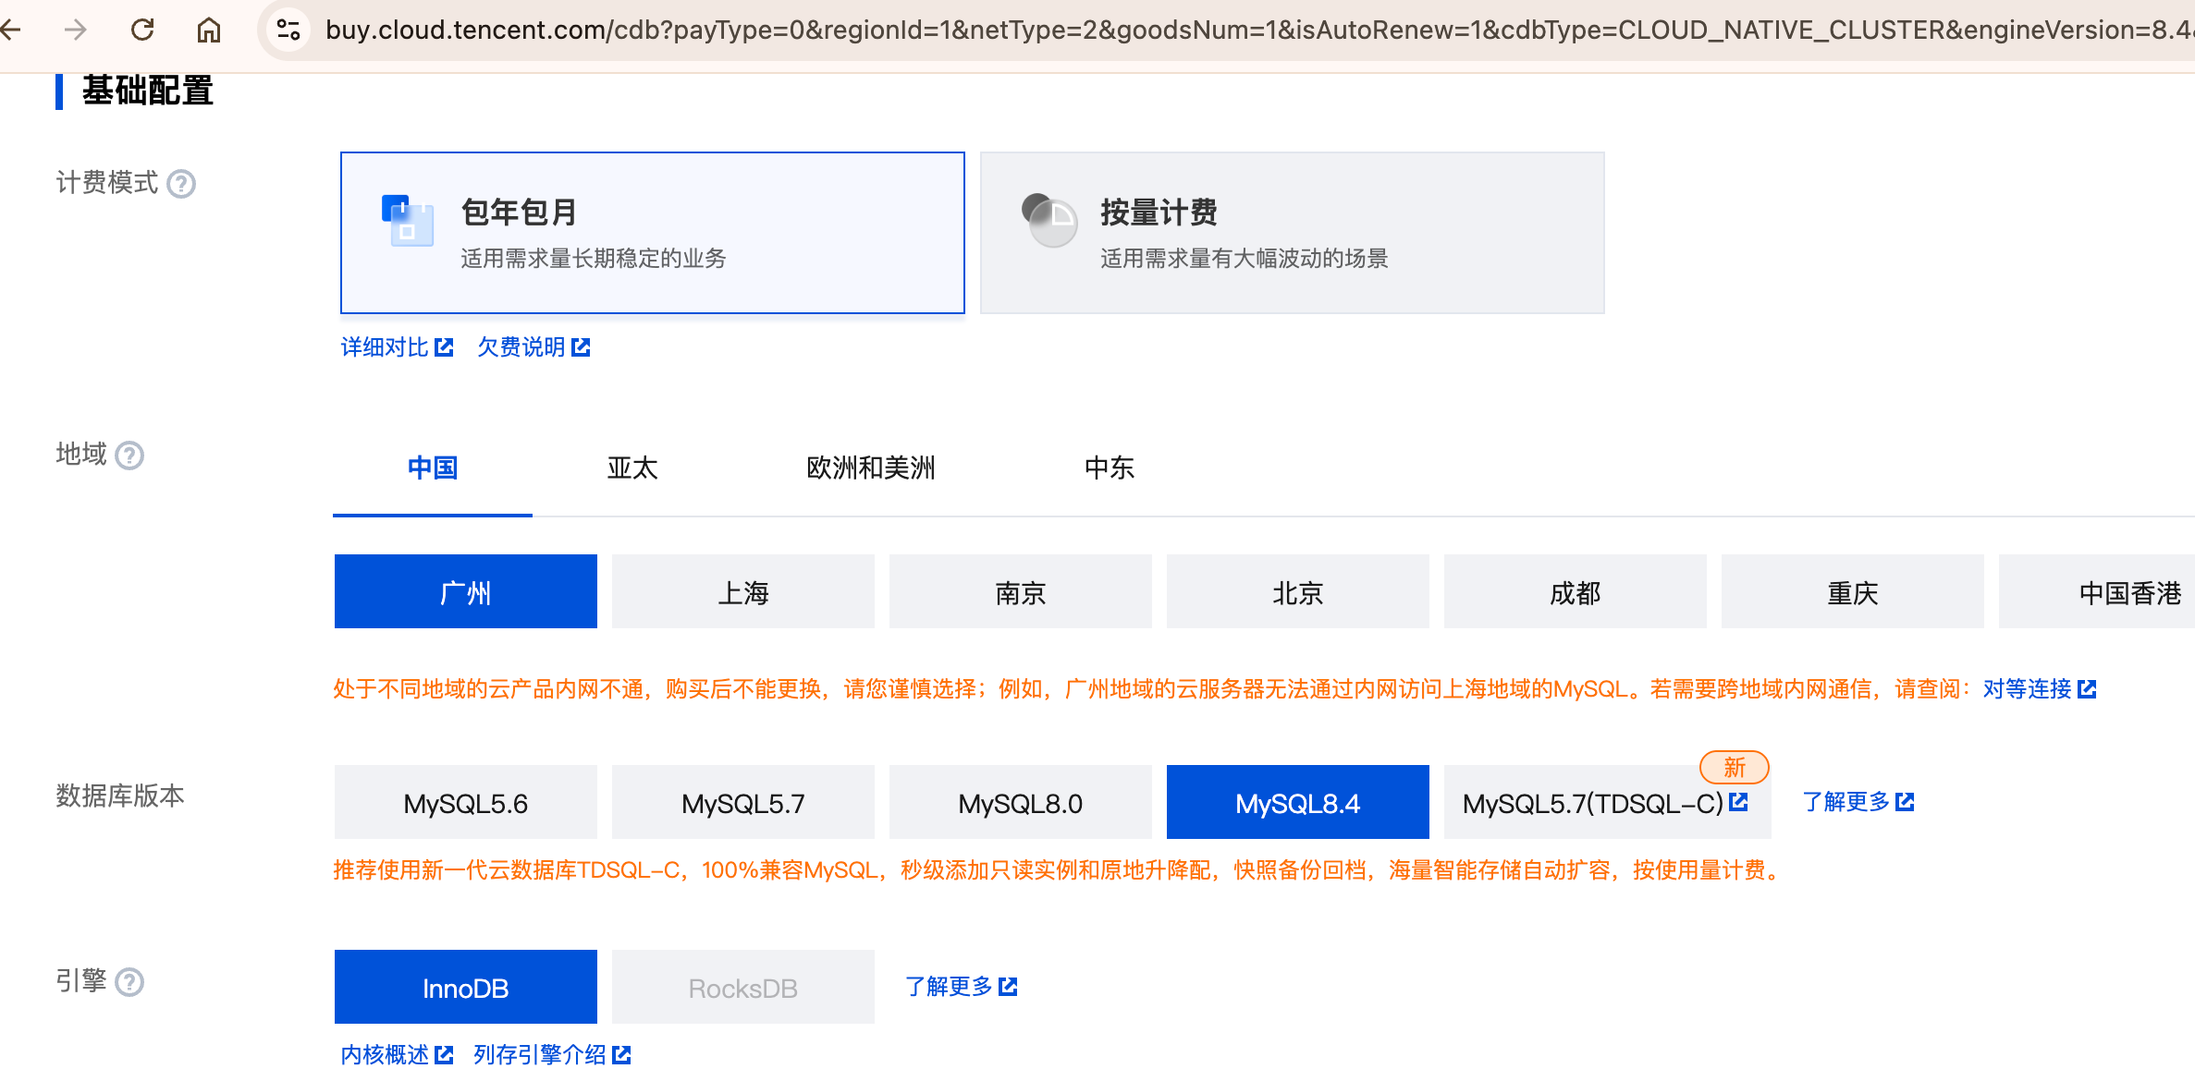Switch to the 中国 region tab
Viewport: 2195px width, 1081px height.
point(433,468)
